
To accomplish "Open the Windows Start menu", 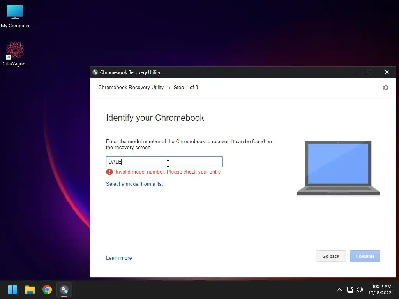I will (x=12, y=290).
